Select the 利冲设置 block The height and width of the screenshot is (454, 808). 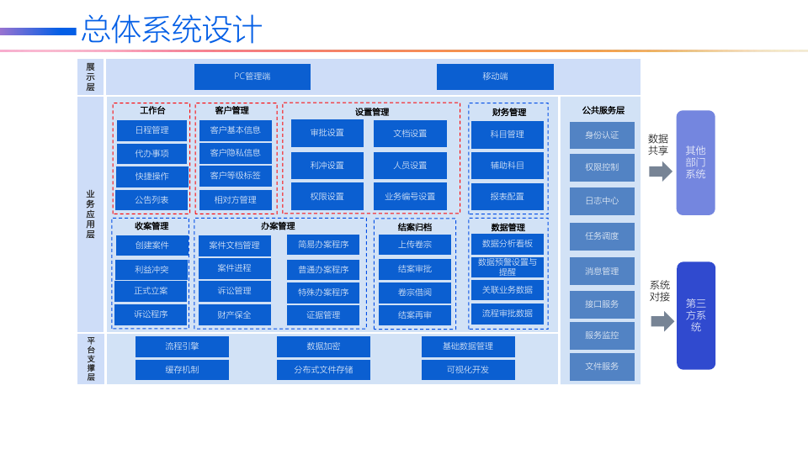point(327,166)
